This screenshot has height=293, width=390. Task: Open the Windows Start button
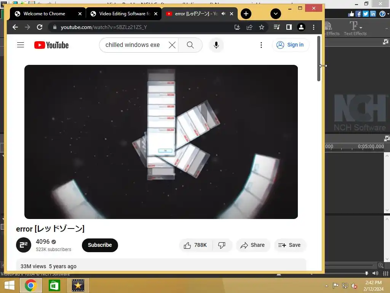tap(10, 285)
